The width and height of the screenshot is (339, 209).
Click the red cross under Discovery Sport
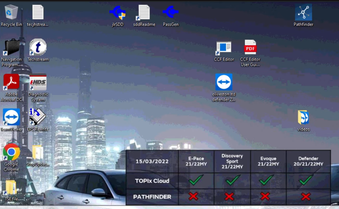229,196
